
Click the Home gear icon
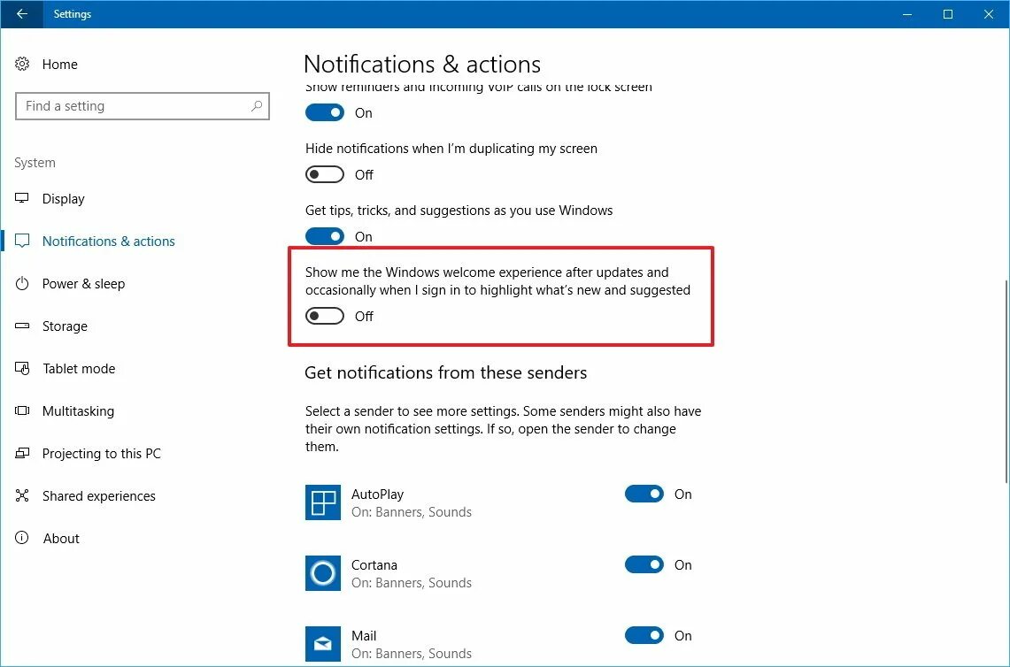pos(23,65)
